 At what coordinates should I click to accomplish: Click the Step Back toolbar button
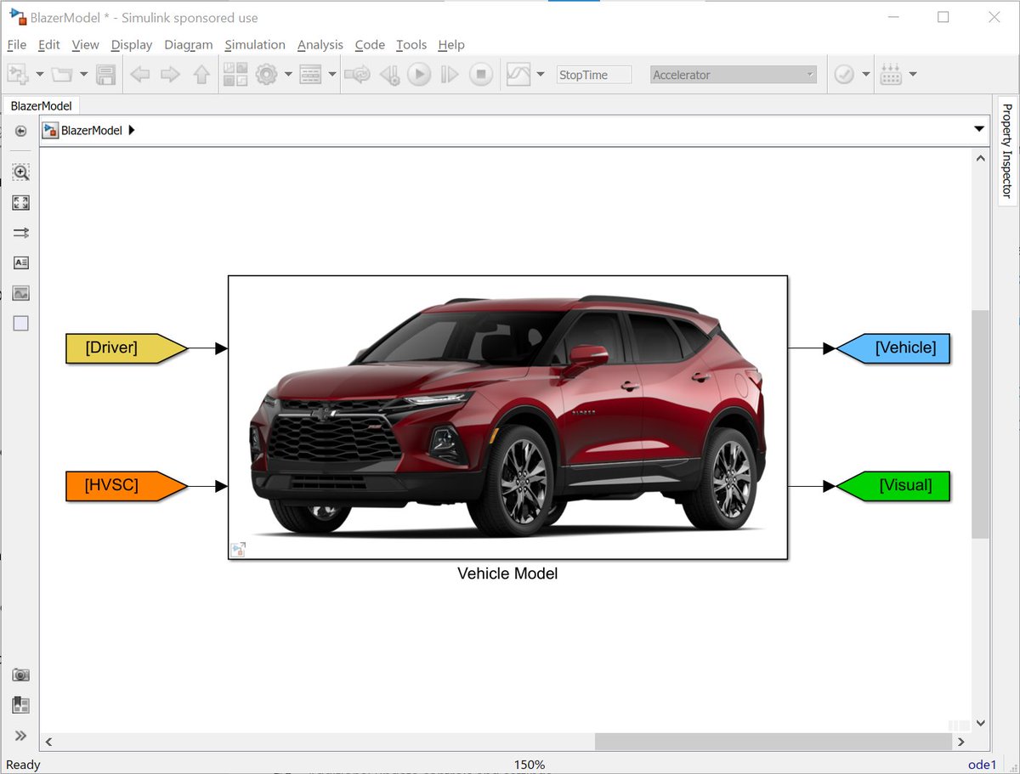(389, 75)
